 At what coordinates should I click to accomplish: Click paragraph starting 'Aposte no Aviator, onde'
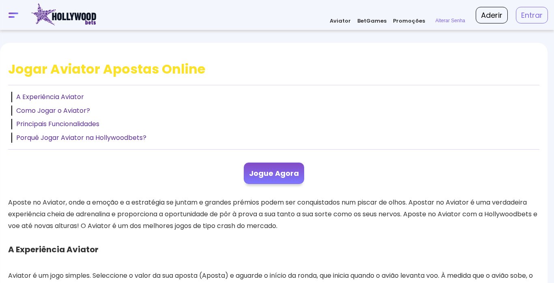click(274, 214)
